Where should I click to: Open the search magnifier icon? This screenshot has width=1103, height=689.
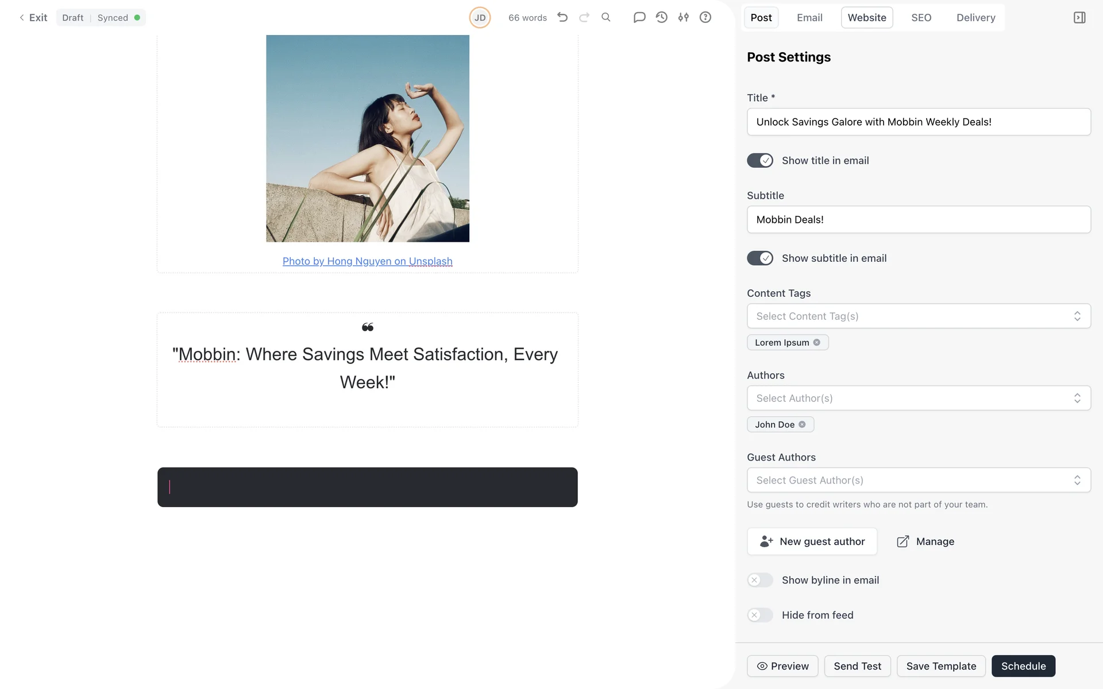click(x=606, y=17)
